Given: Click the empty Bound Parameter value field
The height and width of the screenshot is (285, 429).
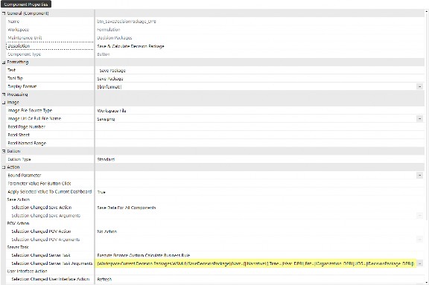Looking at the screenshot, I should click(255, 176).
